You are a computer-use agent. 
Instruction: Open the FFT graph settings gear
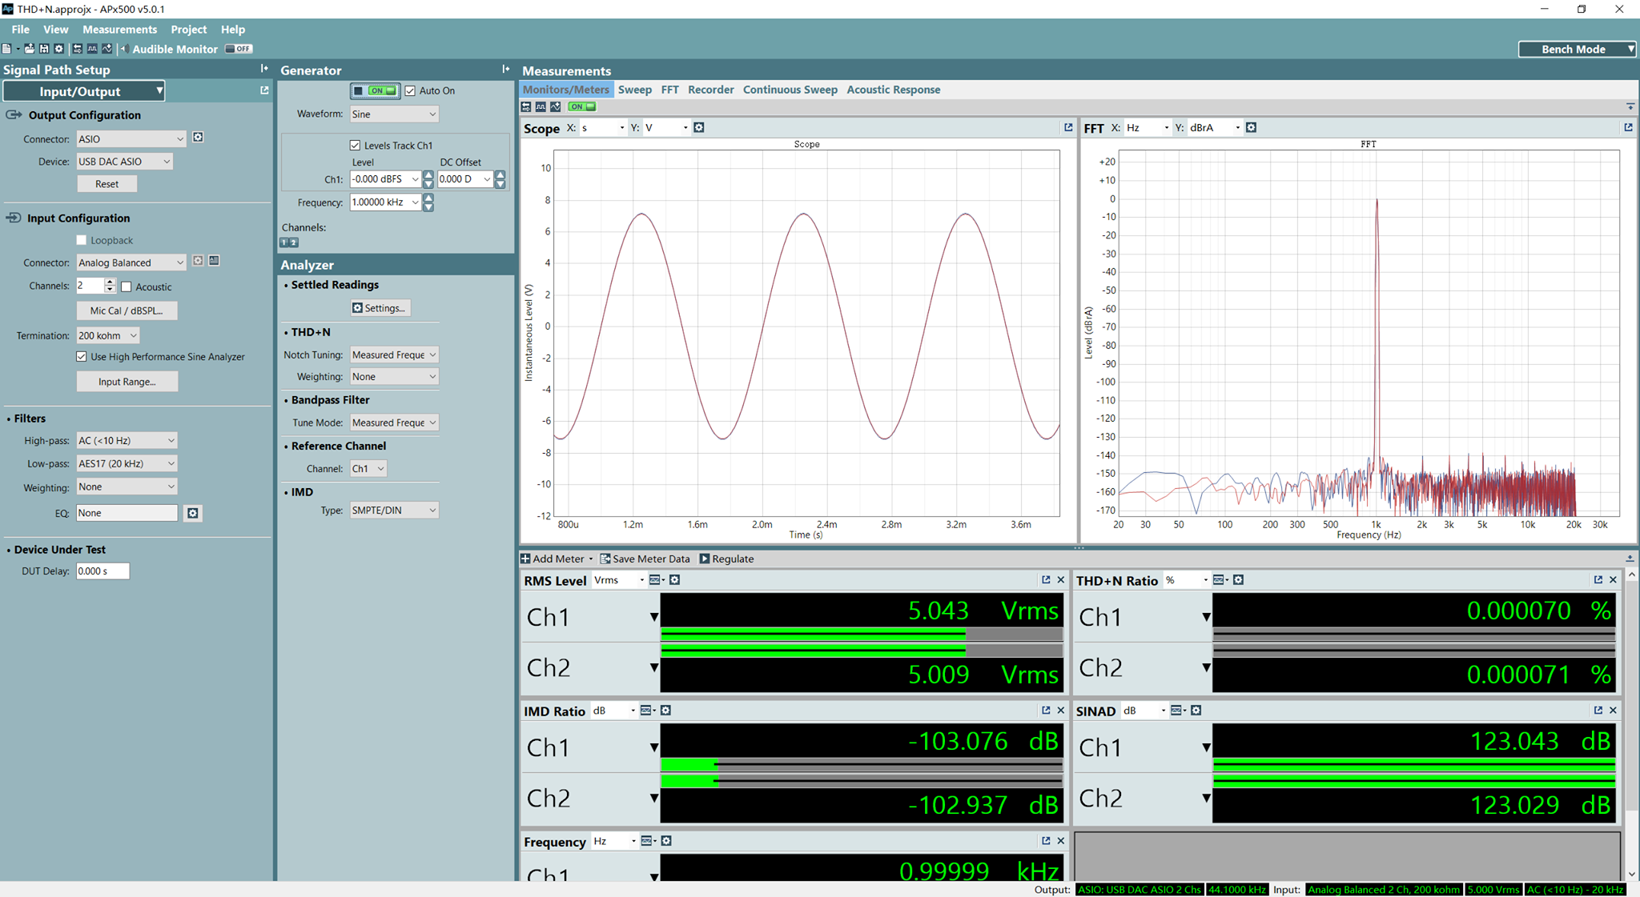click(x=1251, y=127)
